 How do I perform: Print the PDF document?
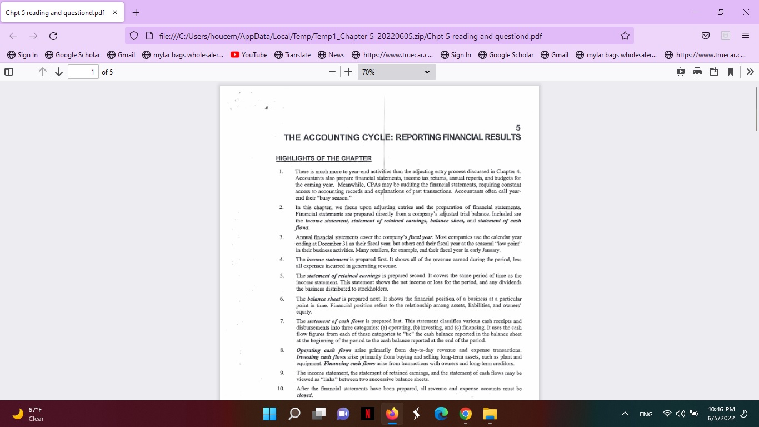coord(697,72)
